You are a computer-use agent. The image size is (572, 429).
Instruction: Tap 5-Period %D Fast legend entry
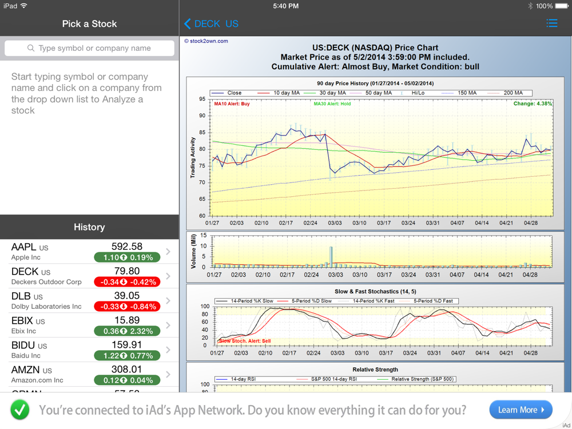426,301
